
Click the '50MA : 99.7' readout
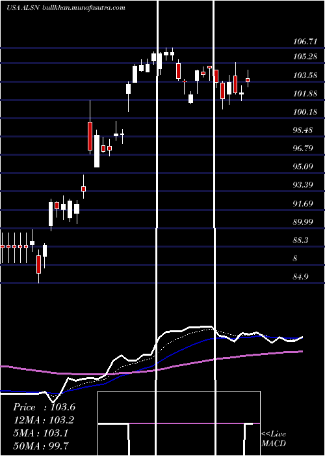(41, 446)
